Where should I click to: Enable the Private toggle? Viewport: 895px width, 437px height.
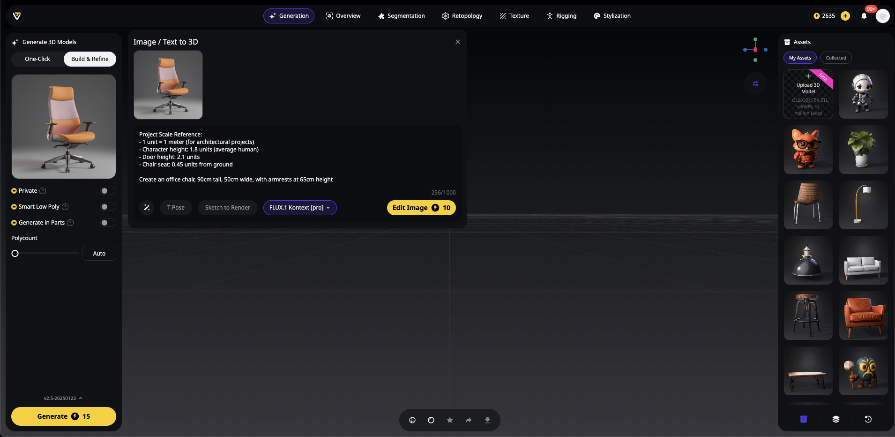pyautogui.click(x=108, y=191)
